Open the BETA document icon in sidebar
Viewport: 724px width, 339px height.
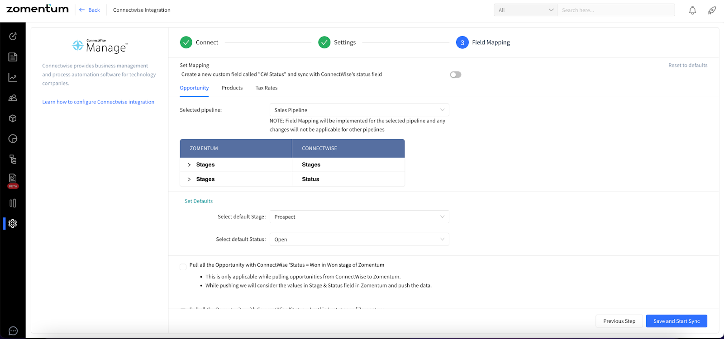pyautogui.click(x=13, y=181)
